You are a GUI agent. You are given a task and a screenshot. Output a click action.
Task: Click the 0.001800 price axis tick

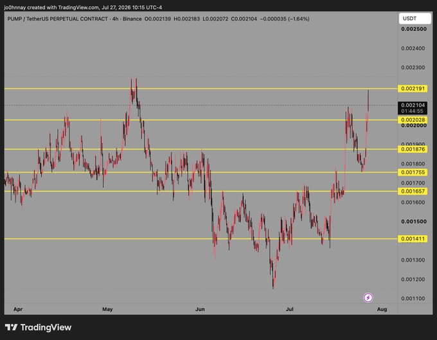click(413, 164)
